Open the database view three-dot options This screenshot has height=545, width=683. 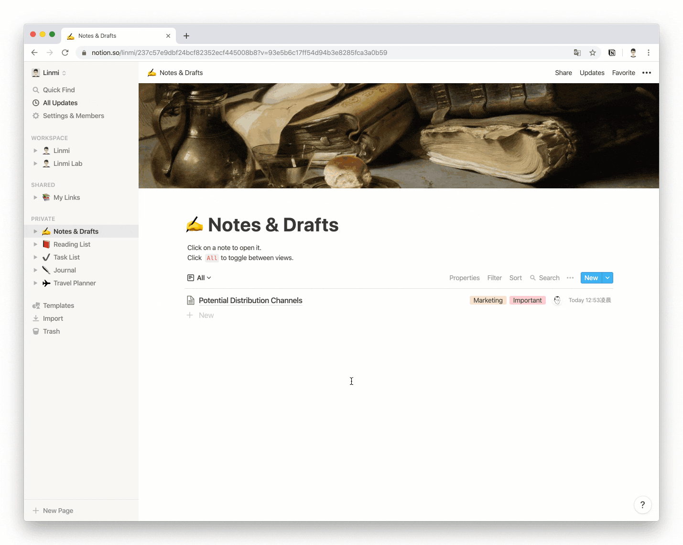point(570,278)
